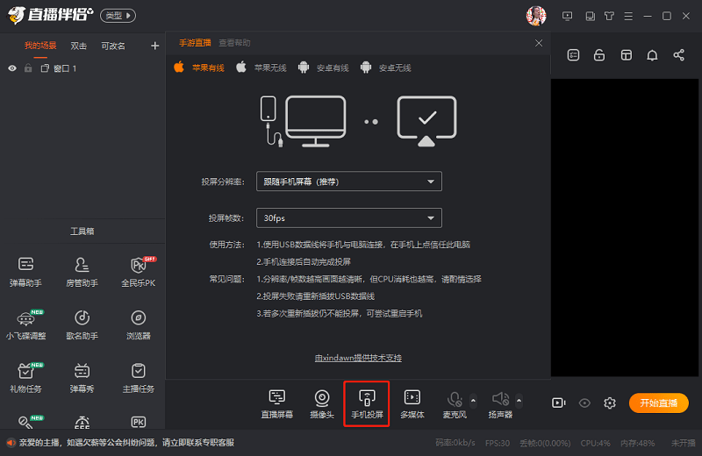The image size is (702, 456).
Task: Open the 查看帮助 link
Action: click(x=234, y=43)
